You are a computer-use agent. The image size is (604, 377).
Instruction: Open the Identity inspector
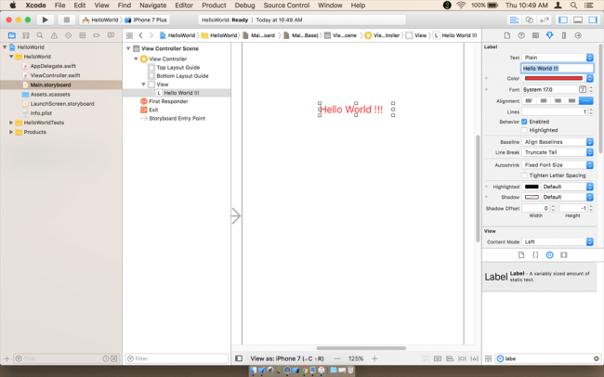(x=535, y=35)
